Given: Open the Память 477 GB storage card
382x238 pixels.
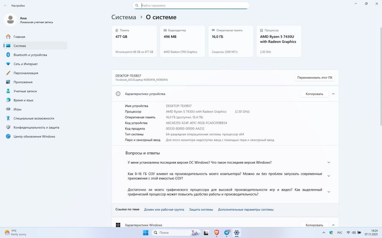Looking at the screenshot, I should click(134, 41).
